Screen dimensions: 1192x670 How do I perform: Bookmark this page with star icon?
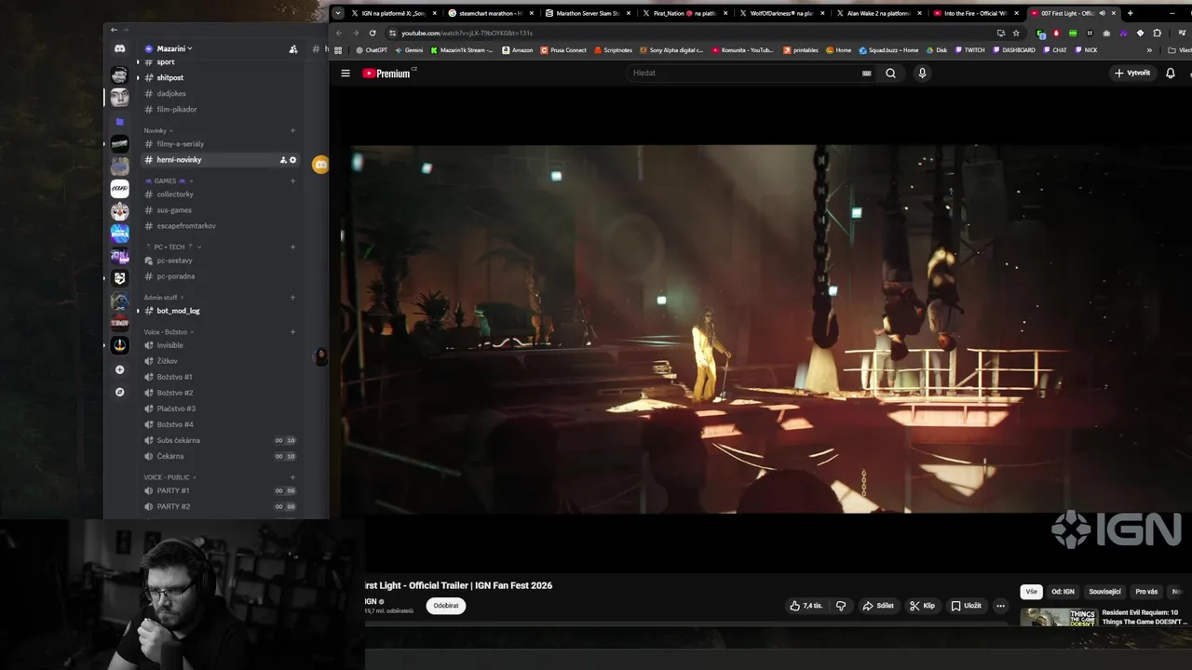click(1016, 33)
